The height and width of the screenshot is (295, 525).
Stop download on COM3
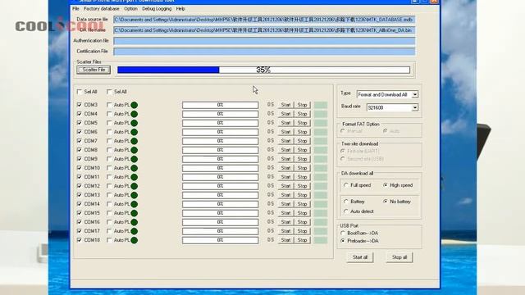[302, 105]
